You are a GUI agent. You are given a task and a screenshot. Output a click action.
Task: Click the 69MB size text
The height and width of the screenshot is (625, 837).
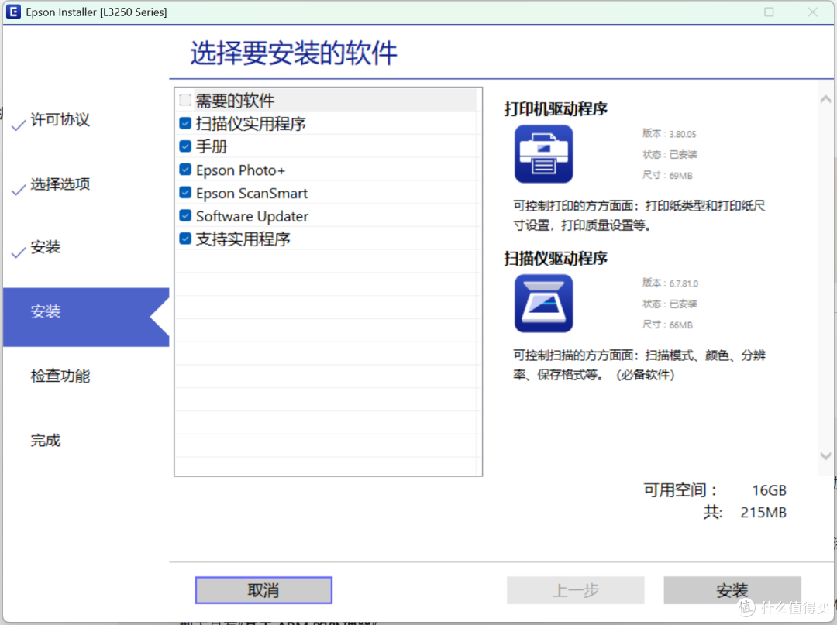pyautogui.click(x=680, y=176)
